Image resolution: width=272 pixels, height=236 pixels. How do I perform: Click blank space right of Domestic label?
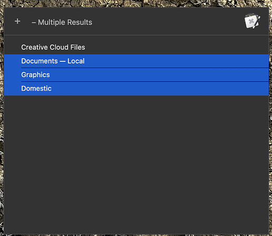pos(158,89)
